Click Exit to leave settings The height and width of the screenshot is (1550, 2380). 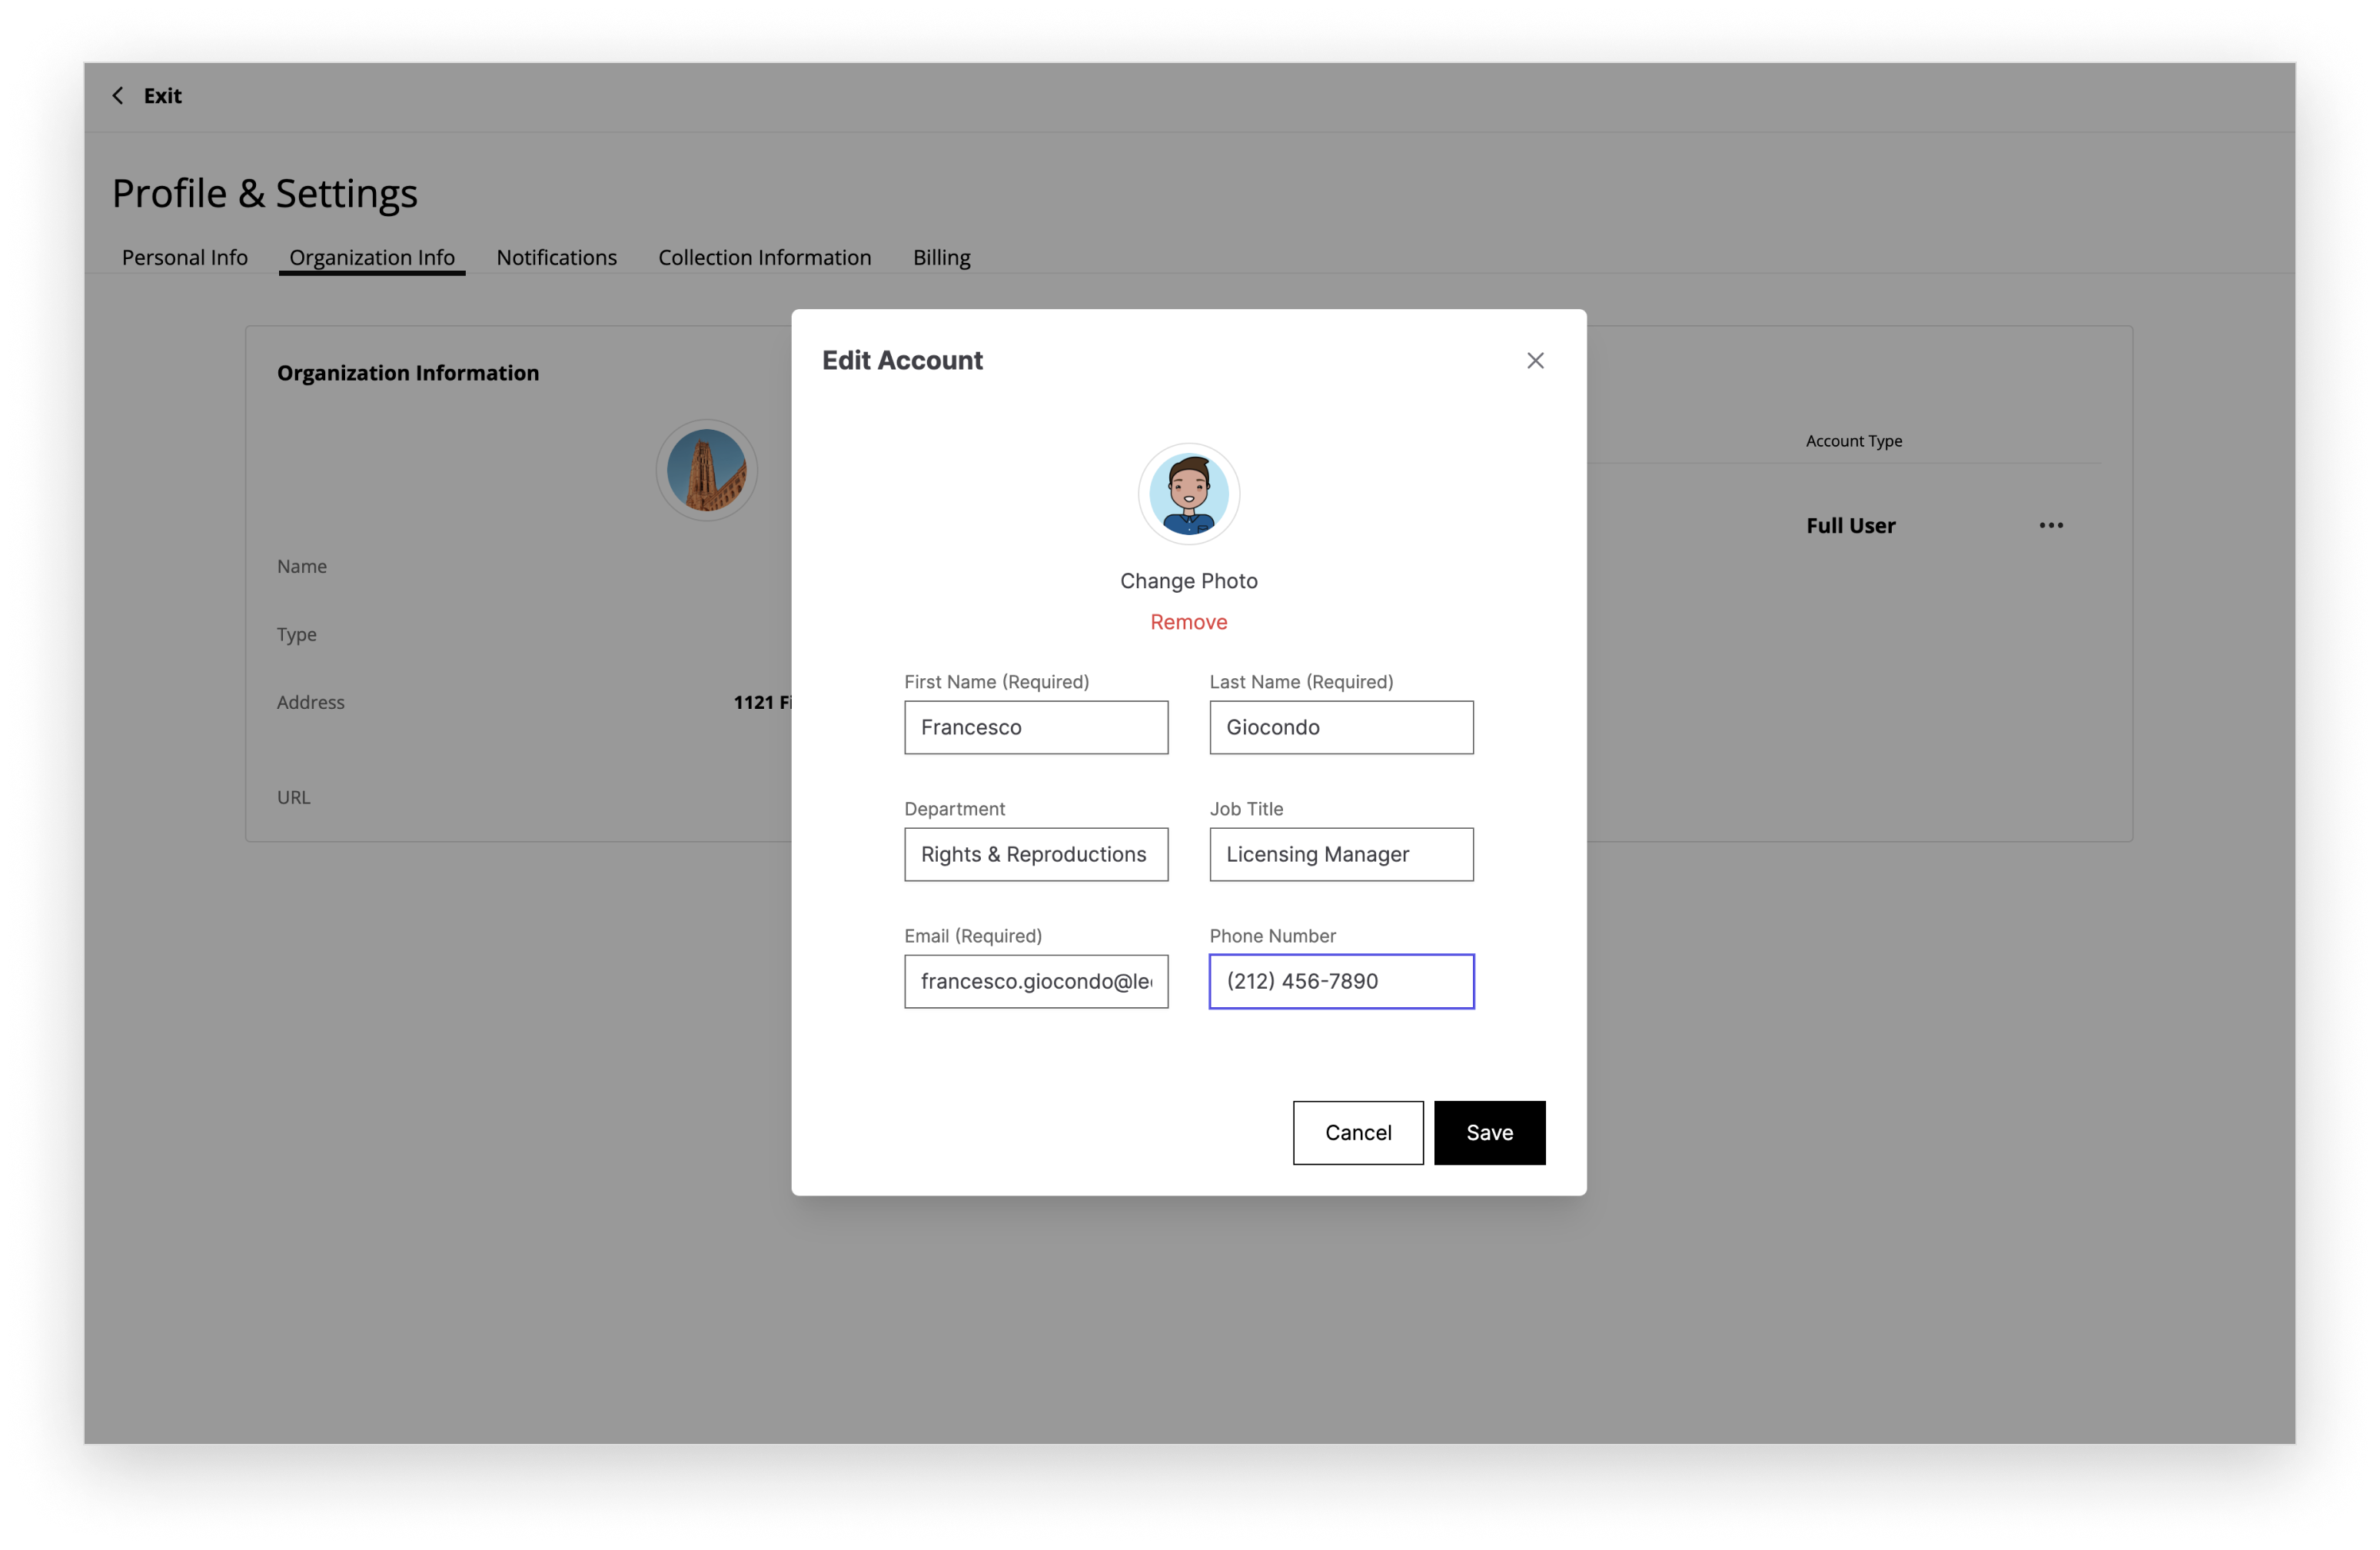(162, 96)
